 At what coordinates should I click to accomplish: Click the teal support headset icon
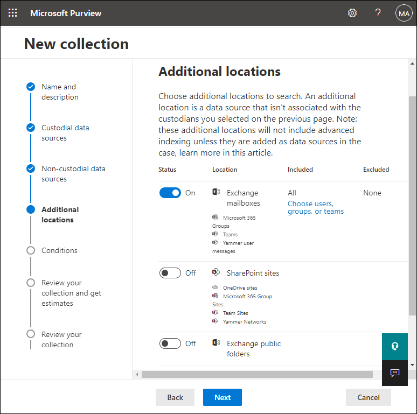pyautogui.click(x=395, y=346)
